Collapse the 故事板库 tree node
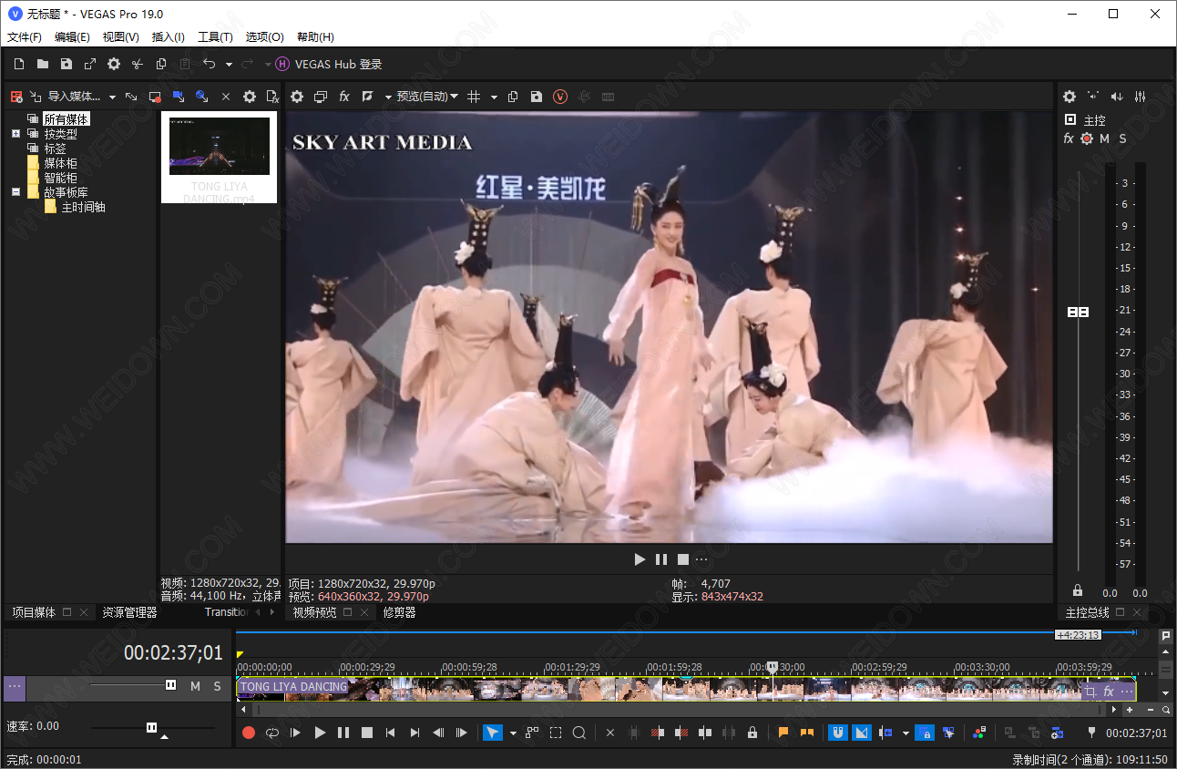This screenshot has width=1177, height=769. point(15,192)
